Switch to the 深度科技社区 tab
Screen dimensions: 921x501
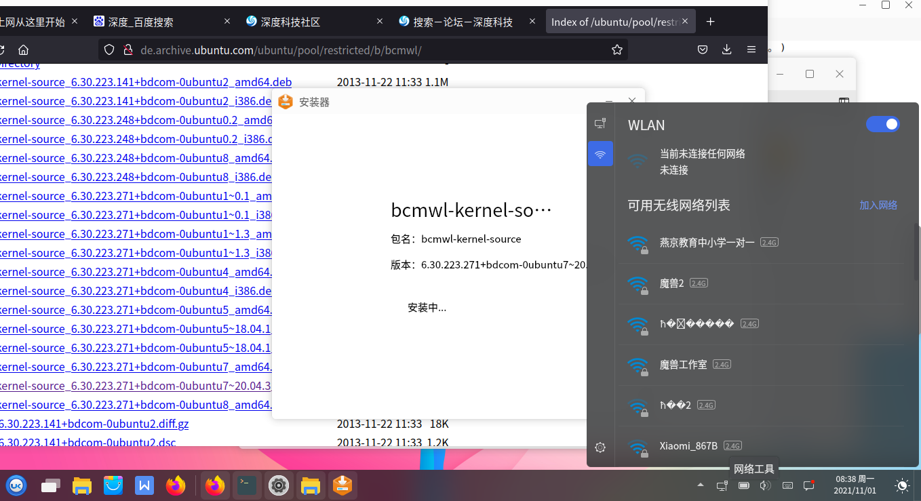click(314, 22)
